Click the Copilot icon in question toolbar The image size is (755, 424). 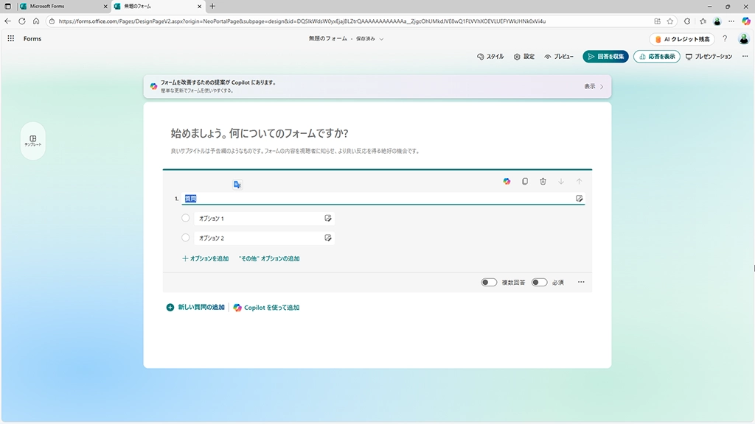pyautogui.click(x=507, y=181)
